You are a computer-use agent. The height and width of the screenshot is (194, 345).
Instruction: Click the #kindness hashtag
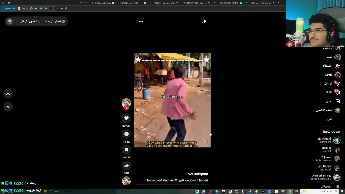(170, 180)
